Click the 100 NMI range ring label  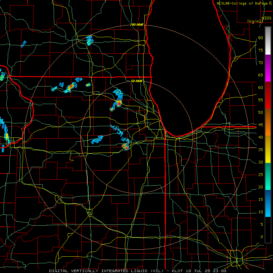click(x=136, y=25)
